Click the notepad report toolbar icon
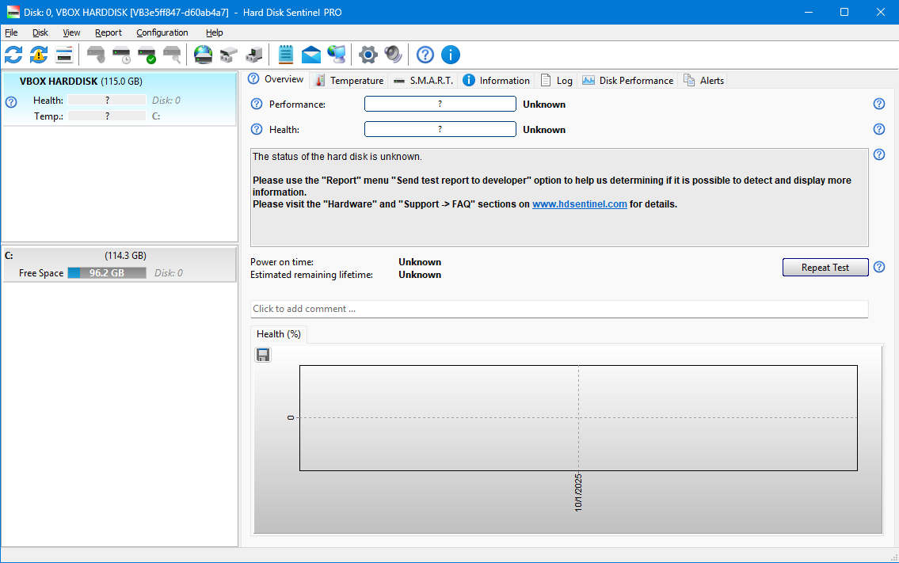The image size is (899, 563). pos(285,55)
